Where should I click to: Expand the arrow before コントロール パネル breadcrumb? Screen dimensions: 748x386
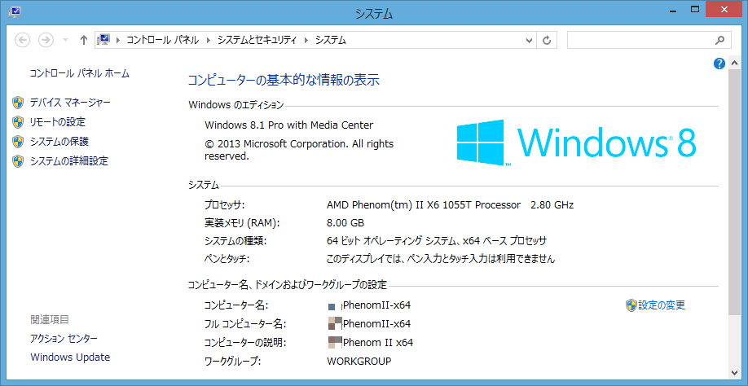pos(117,41)
